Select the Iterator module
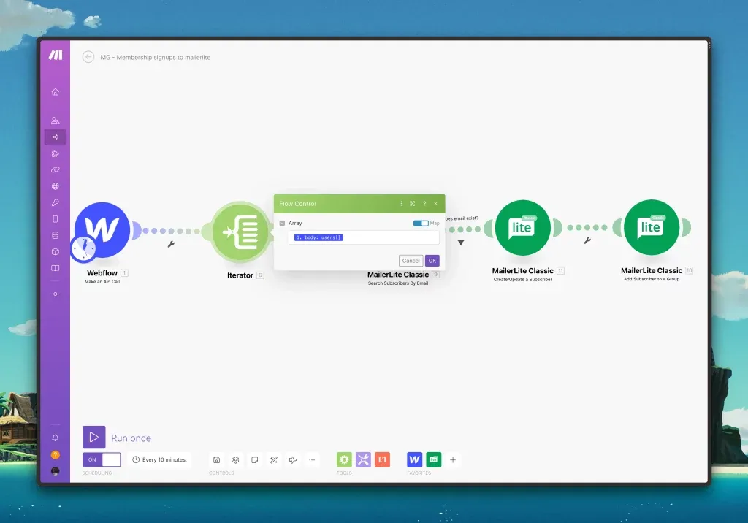This screenshot has height=523, width=748. (x=240, y=232)
